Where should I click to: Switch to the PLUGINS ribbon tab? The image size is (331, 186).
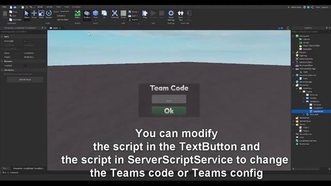(76, 7)
